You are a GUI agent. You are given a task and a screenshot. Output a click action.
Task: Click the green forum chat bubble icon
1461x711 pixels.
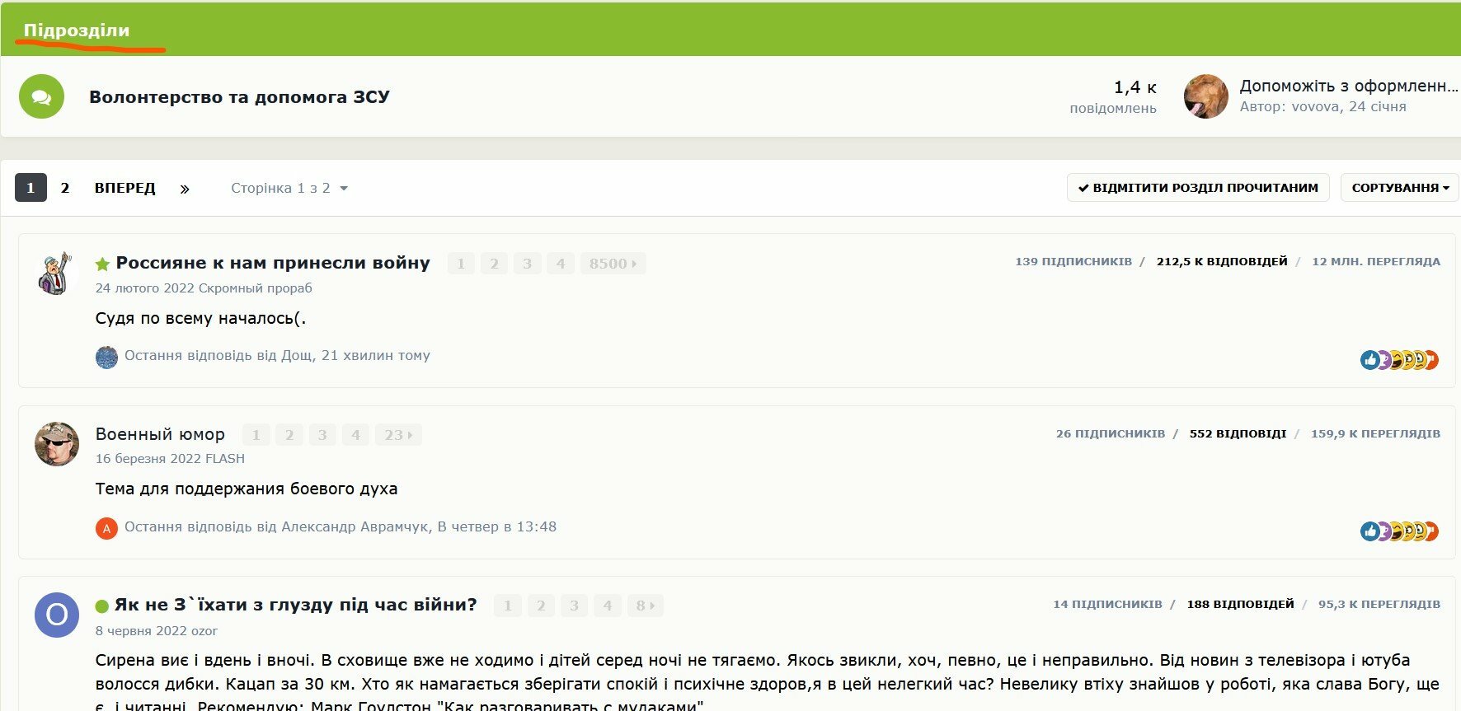coord(41,96)
